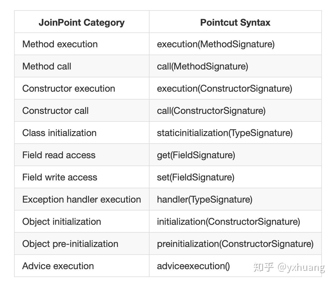Click the call(MethodSignature) syntax text

(202, 66)
